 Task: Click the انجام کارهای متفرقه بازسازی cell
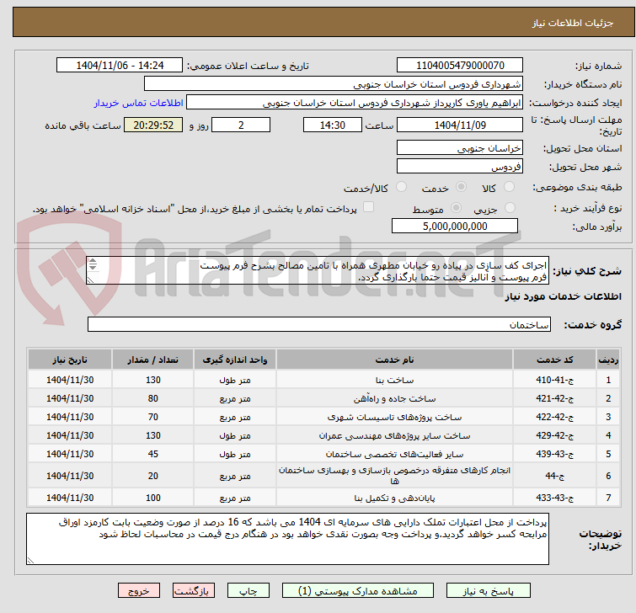pyautogui.click(x=394, y=476)
